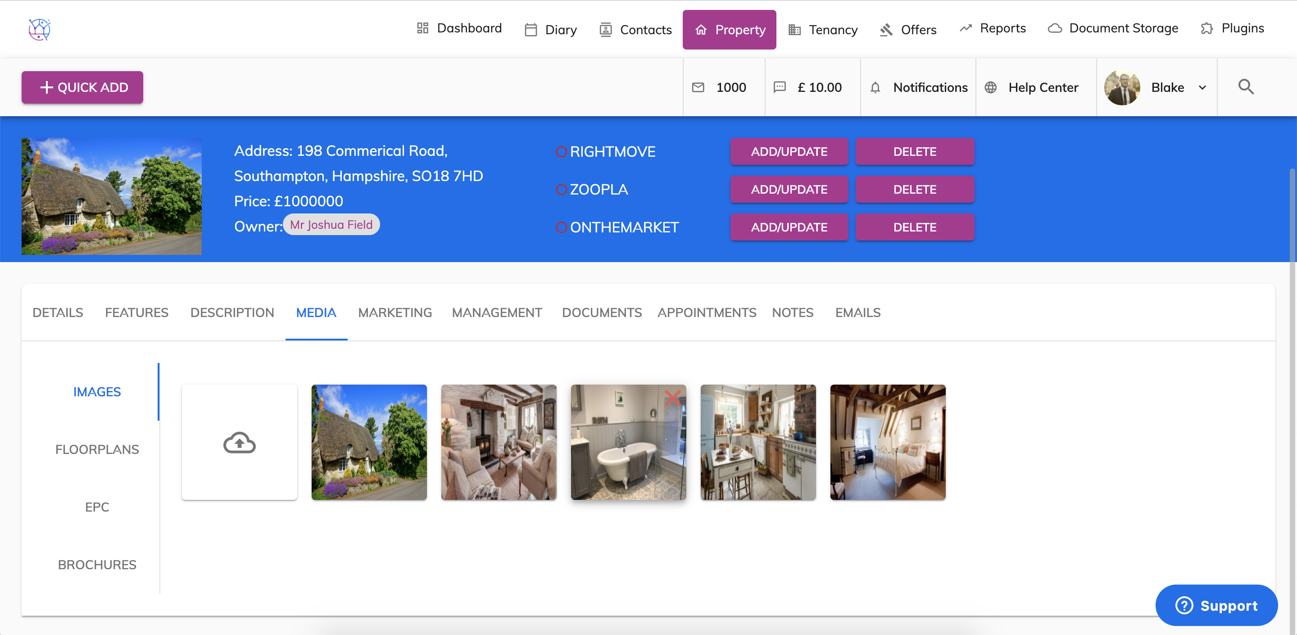The height and width of the screenshot is (635, 1297).
Task: Open email credits envelope icon
Action: click(x=698, y=88)
